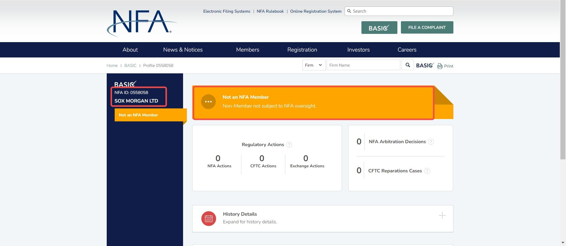
Task: Open the Registration menu
Action: pos(302,50)
